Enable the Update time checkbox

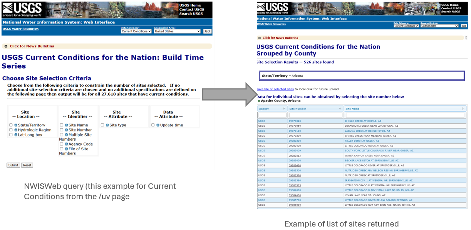point(153,125)
